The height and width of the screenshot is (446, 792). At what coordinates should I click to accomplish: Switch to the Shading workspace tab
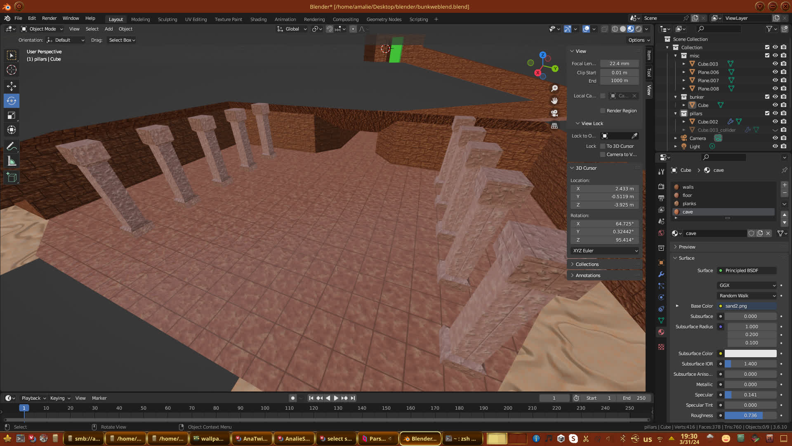(x=258, y=19)
